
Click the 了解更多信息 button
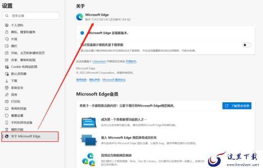coord(237,106)
